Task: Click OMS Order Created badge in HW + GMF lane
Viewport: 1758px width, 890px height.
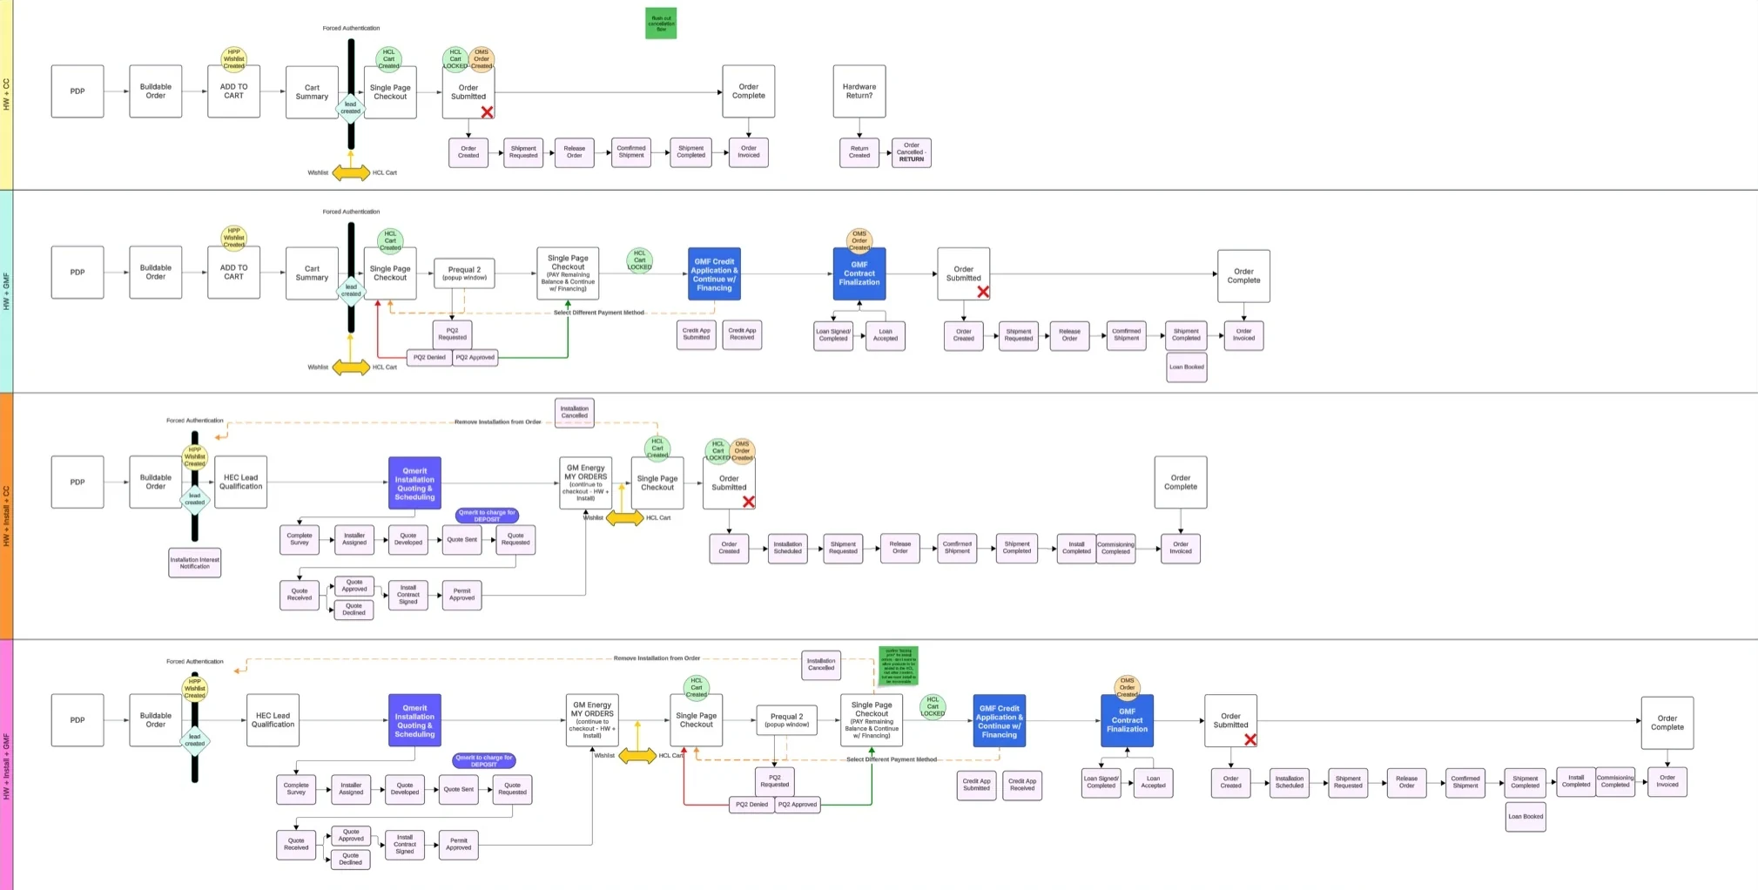Action: (x=859, y=240)
